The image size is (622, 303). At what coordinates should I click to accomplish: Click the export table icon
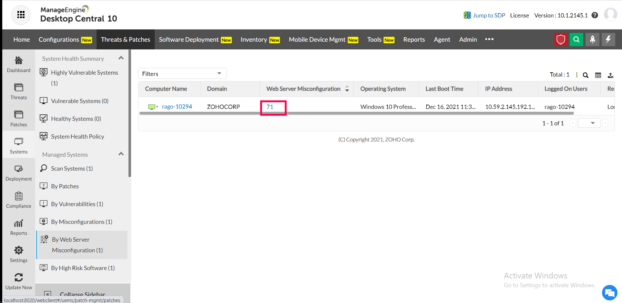coord(610,75)
